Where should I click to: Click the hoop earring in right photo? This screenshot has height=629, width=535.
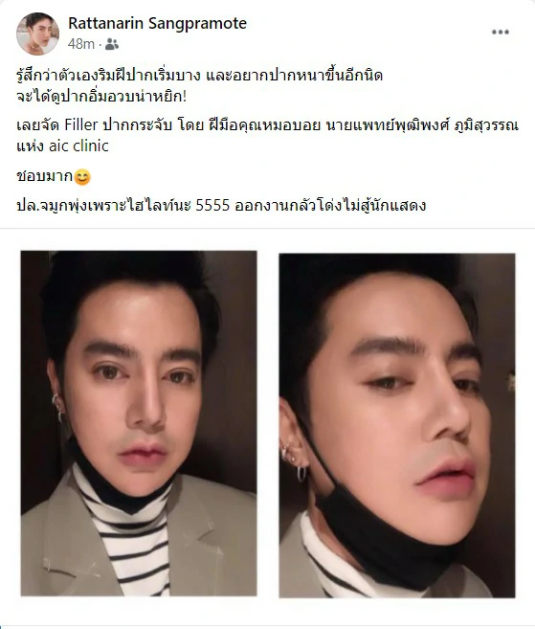302,473
